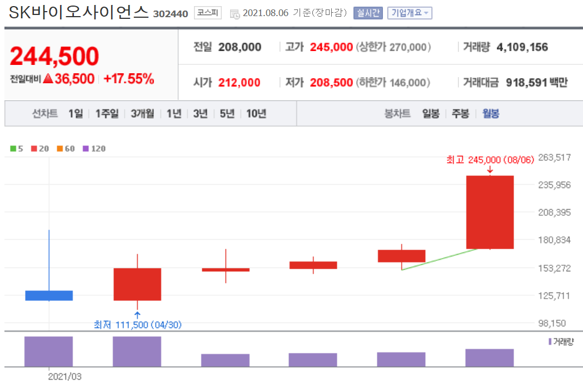The width and height of the screenshot is (583, 384).
Task: Click the green 5 moving-average legend swatch
Action: [13, 149]
